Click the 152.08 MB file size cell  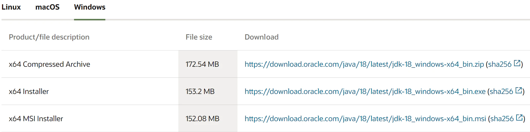(x=208, y=118)
